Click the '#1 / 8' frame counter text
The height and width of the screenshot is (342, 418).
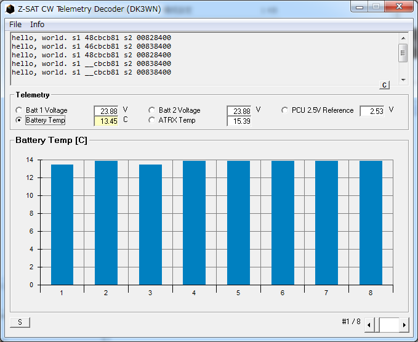(x=351, y=322)
